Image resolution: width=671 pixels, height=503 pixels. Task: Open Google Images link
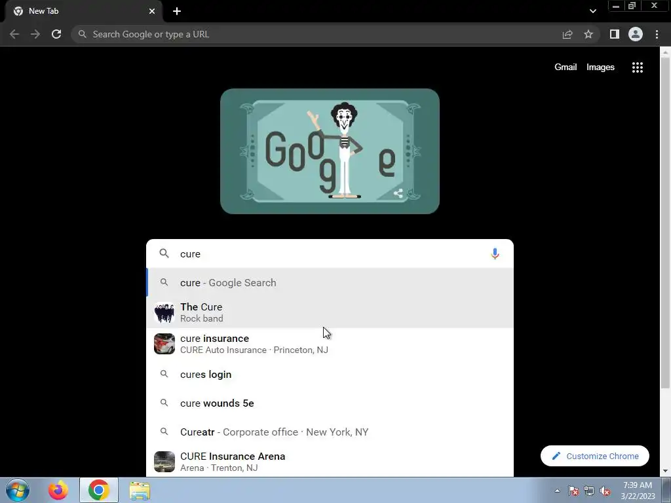(600, 67)
